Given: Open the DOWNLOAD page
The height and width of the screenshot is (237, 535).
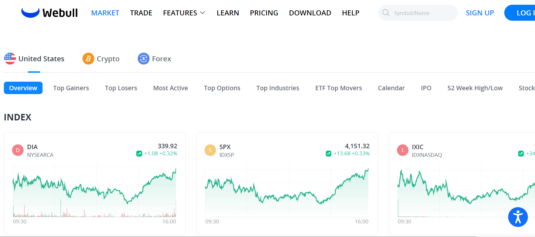Looking at the screenshot, I should click(310, 13).
